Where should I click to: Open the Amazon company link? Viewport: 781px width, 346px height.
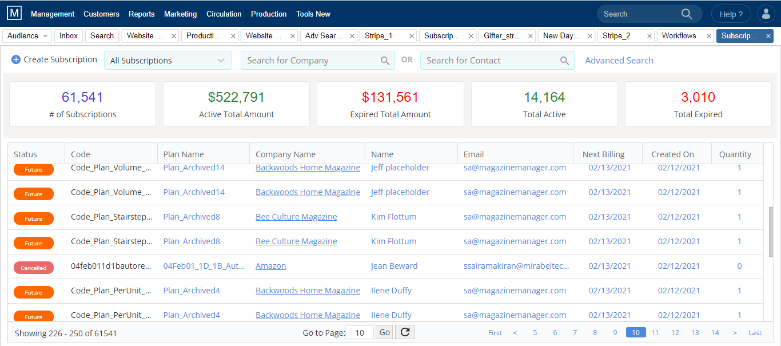(x=270, y=266)
